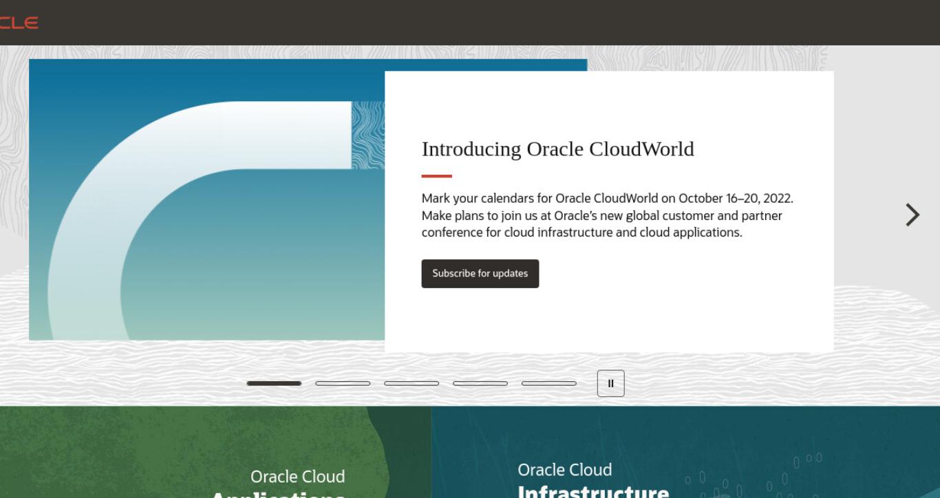Click the Introducing Oracle CloudWorld heading
940x498 pixels.
pyautogui.click(x=557, y=149)
